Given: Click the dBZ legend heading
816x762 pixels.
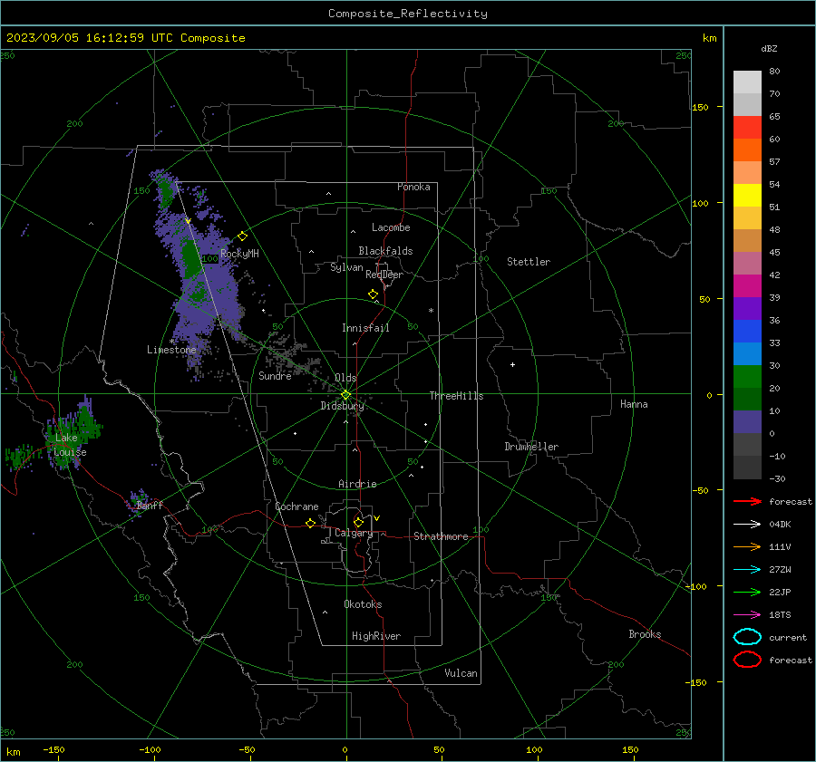Looking at the screenshot, I should click(769, 48).
